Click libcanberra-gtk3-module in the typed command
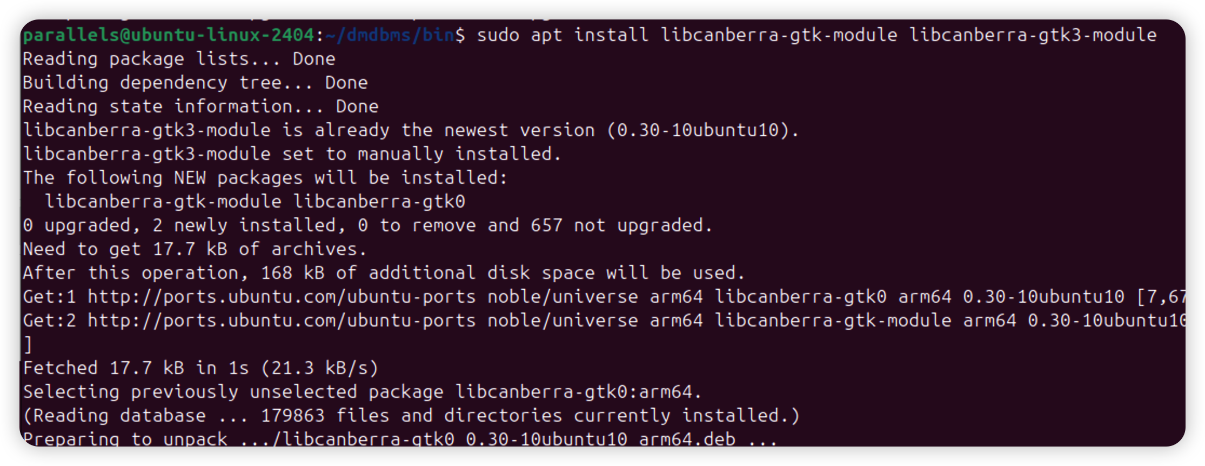 (x=1033, y=35)
